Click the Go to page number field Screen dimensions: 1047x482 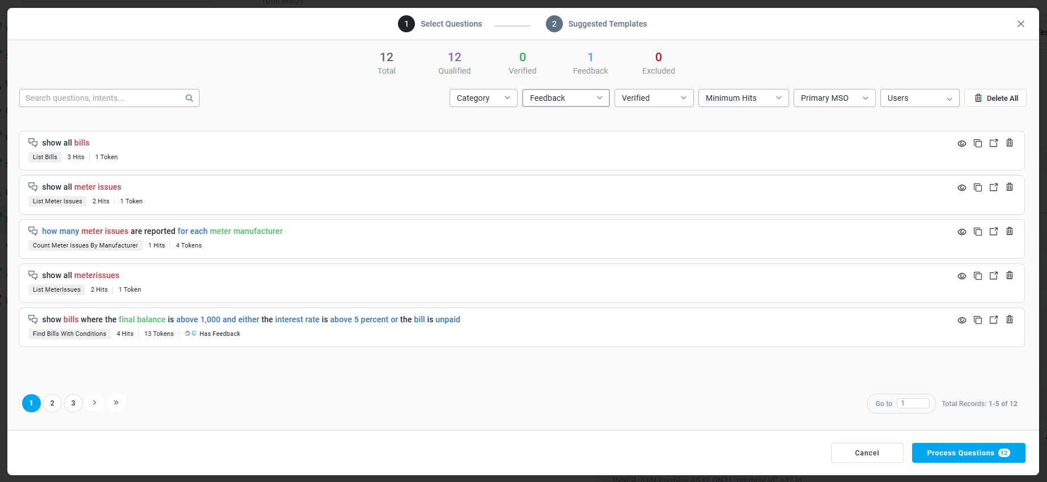[913, 403]
